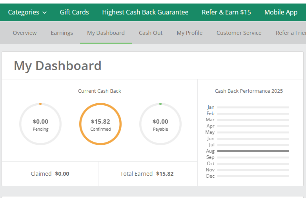The image size is (306, 198).
Task: Click Refer & Earn $15 link
Action: 226,12
